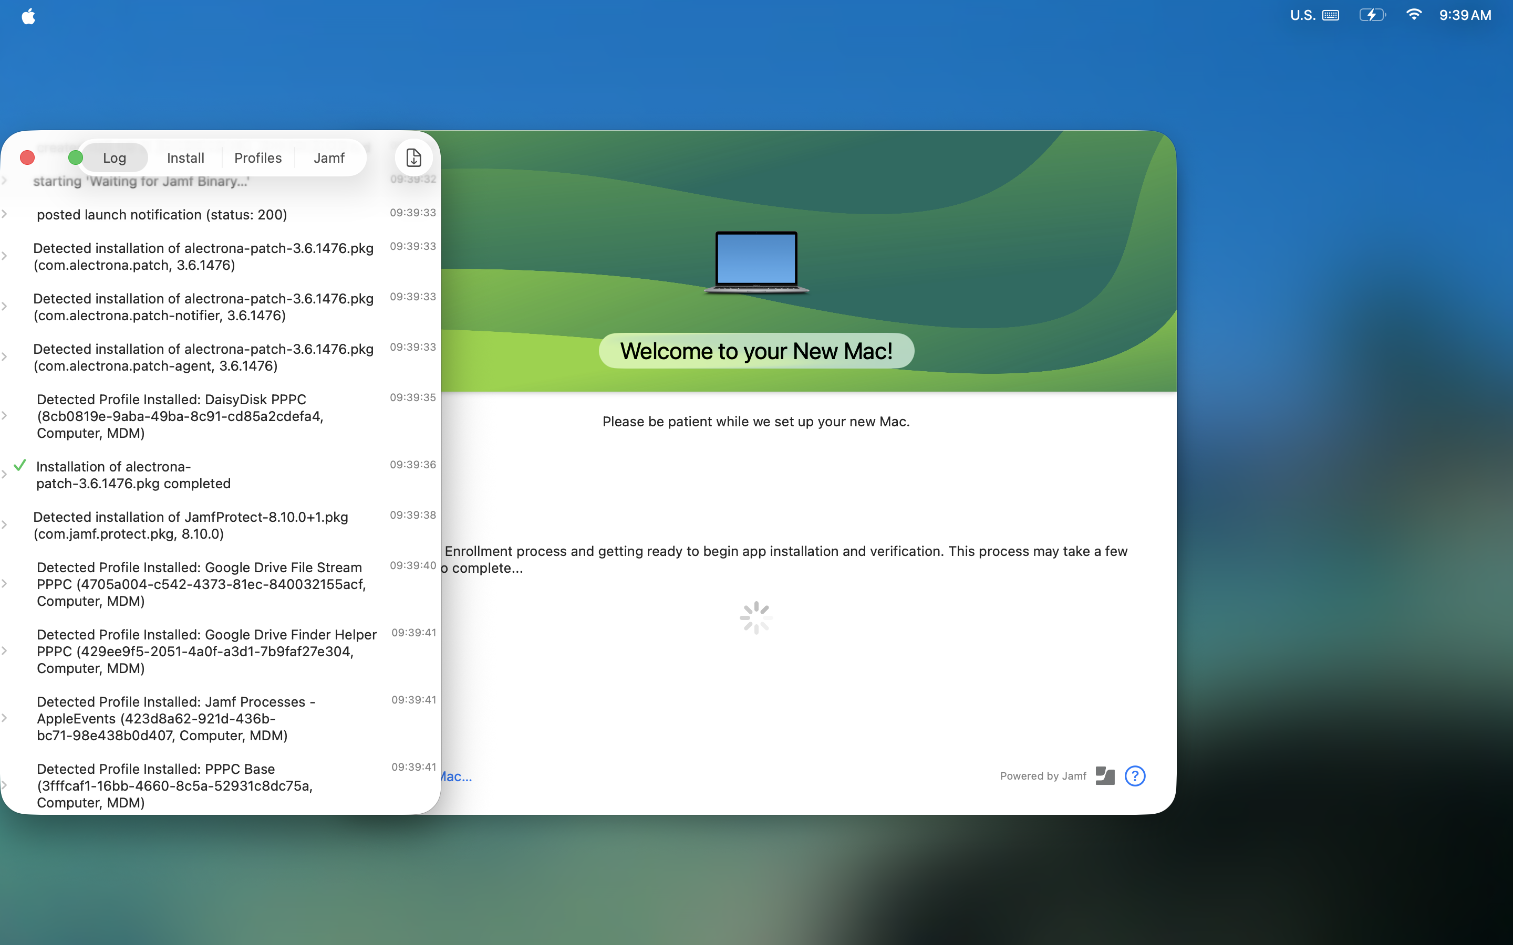Open help via the question mark icon
Screen dimensions: 1513x945
tap(1134, 775)
